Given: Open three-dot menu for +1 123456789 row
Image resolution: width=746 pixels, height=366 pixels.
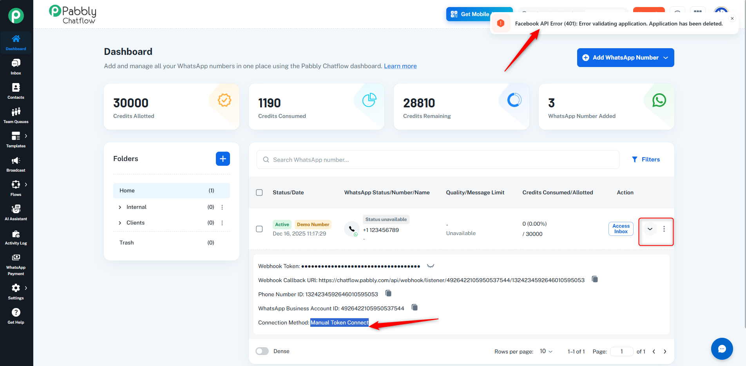Looking at the screenshot, I should (664, 229).
